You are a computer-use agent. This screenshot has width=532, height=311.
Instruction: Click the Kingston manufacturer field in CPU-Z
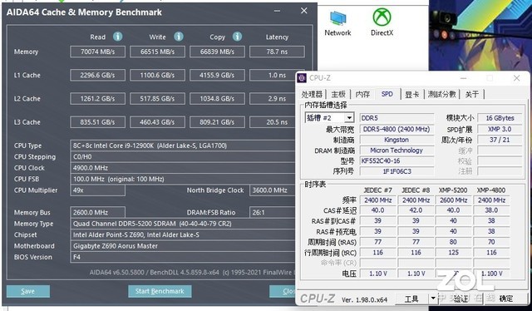tap(397, 140)
